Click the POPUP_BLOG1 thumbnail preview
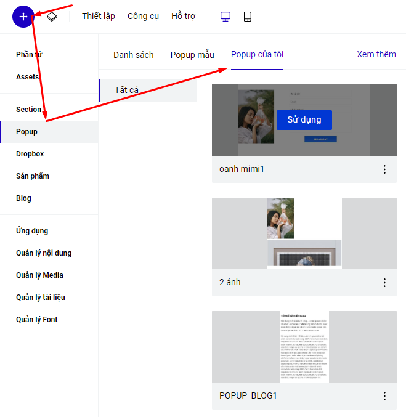This screenshot has width=406, height=417. (304, 346)
